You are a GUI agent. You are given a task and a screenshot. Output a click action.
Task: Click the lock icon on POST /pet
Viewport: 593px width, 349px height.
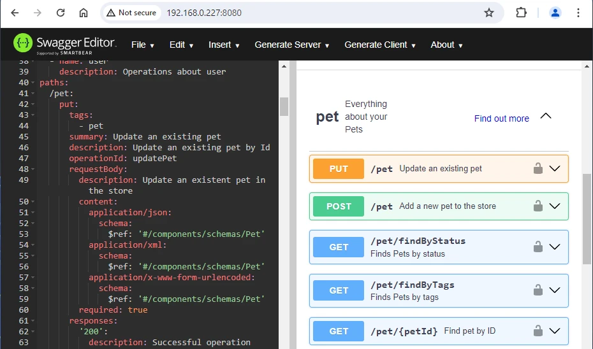pyautogui.click(x=538, y=206)
